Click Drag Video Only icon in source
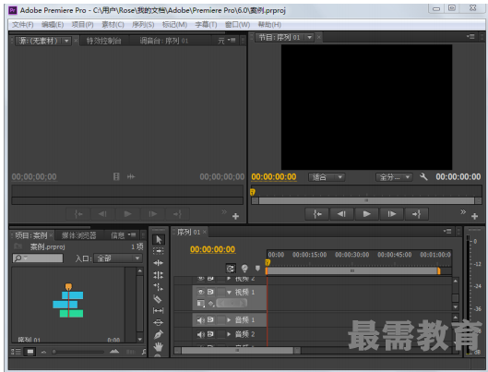Viewport: 488px width, 372px height. click(x=116, y=177)
